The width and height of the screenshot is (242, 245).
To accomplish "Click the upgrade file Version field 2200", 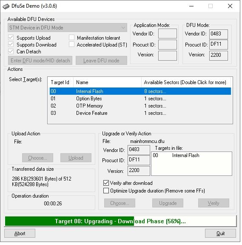I will (139, 171).
